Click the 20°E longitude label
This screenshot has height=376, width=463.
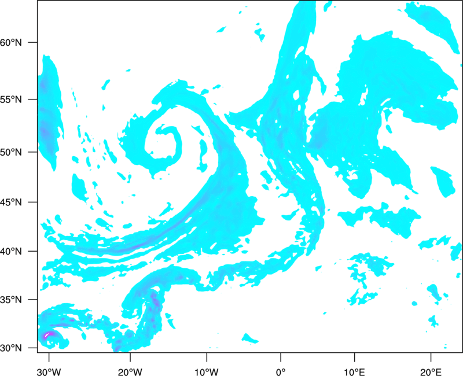tap(431, 372)
